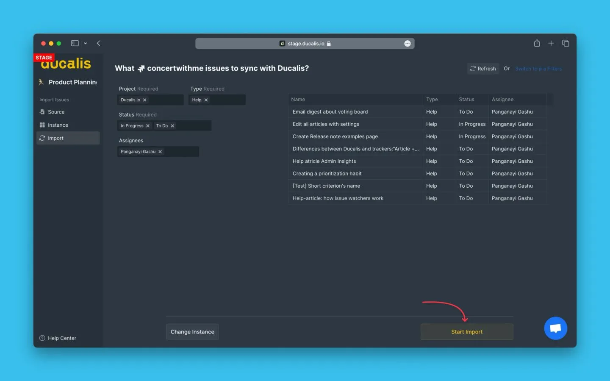Remove the To Do status tag
The image size is (610, 381).
(172, 126)
